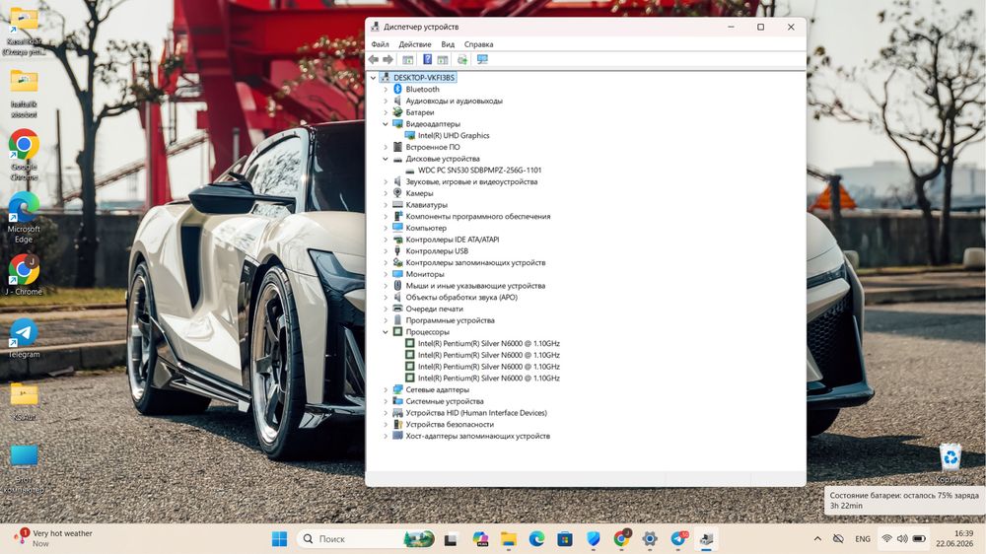Expand the Контроллеры USB category
The height and width of the screenshot is (554, 986).
tap(386, 251)
